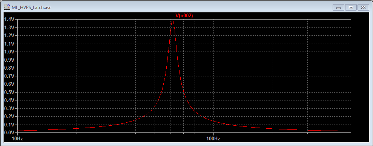Minimize the ML_HVPS_Latch.asc plot window
The height and width of the screenshot is (146, 373).
339,8
